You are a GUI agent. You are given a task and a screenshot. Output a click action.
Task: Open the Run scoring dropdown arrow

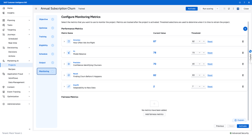[217, 9]
